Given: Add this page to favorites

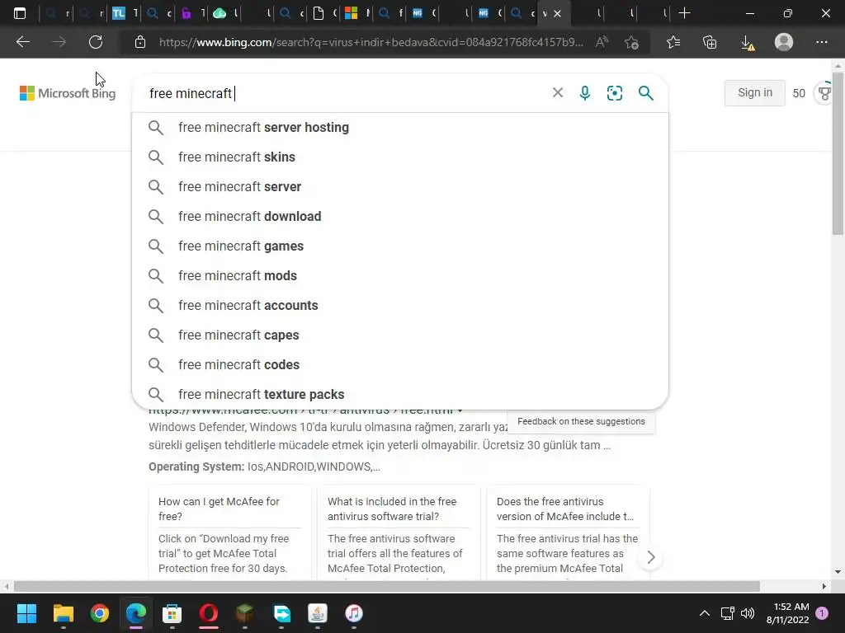Looking at the screenshot, I should (631, 42).
